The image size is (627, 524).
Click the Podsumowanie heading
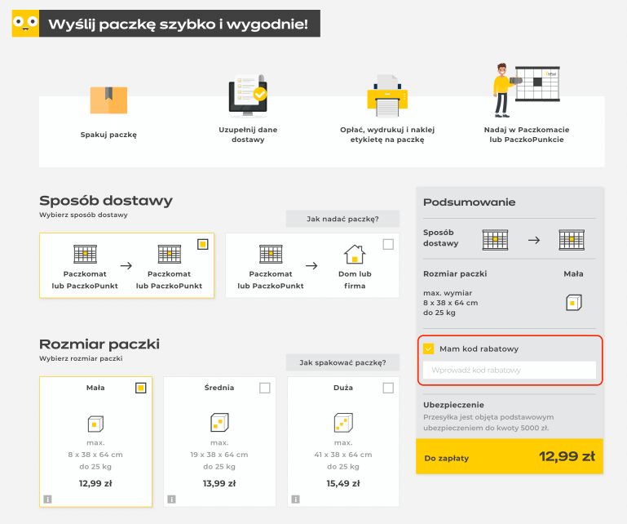coord(470,202)
